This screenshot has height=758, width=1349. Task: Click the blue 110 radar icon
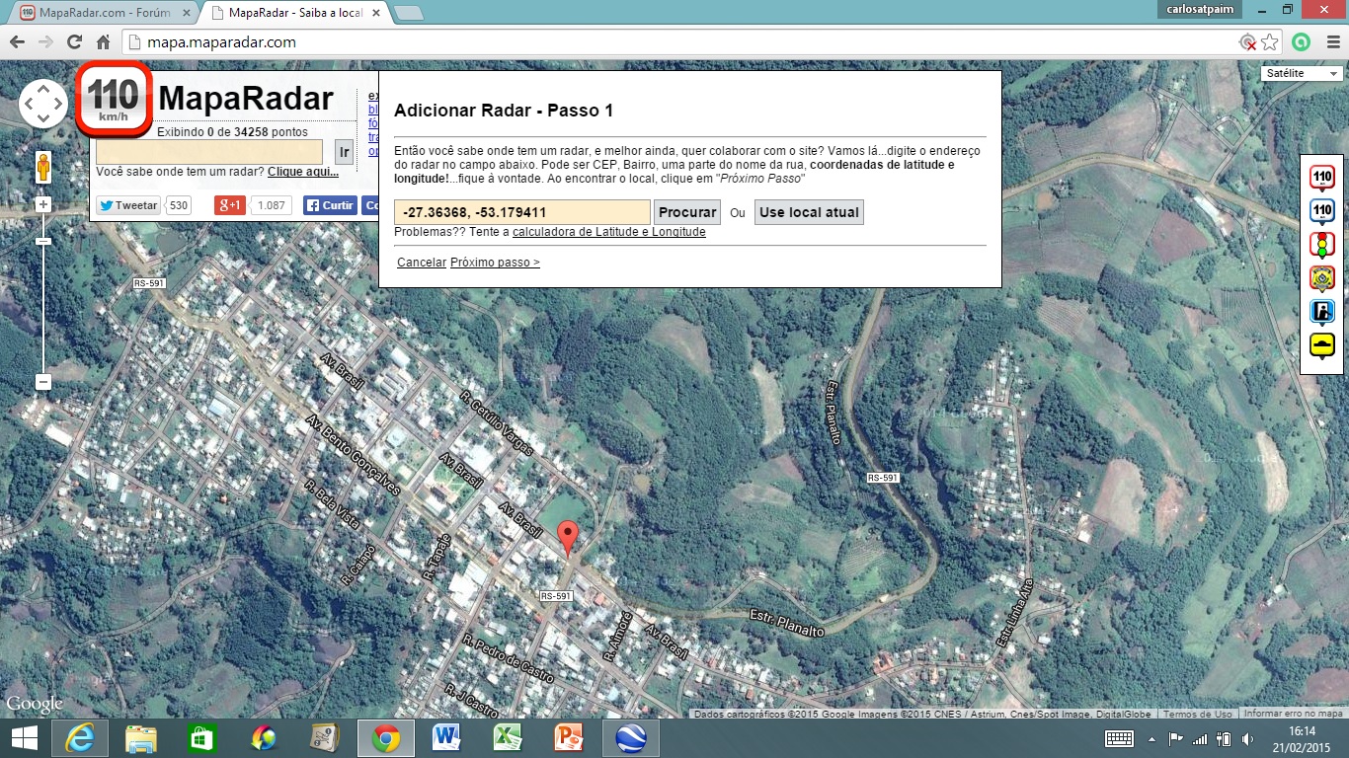click(x=1322, y=212)
